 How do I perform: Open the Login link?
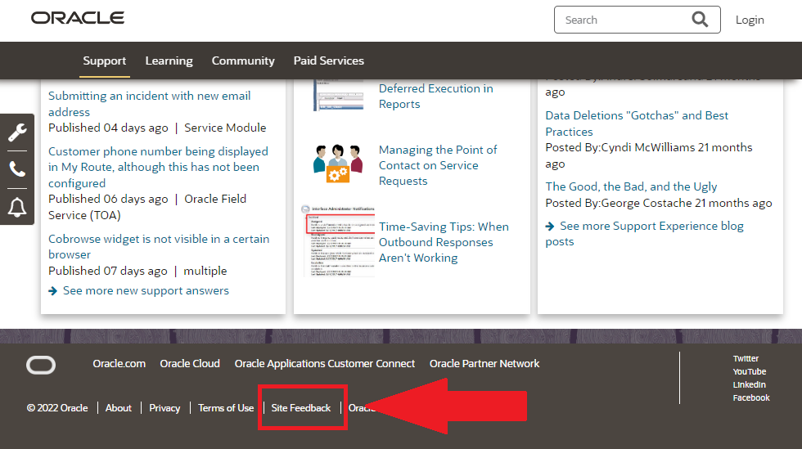(750, 20)
